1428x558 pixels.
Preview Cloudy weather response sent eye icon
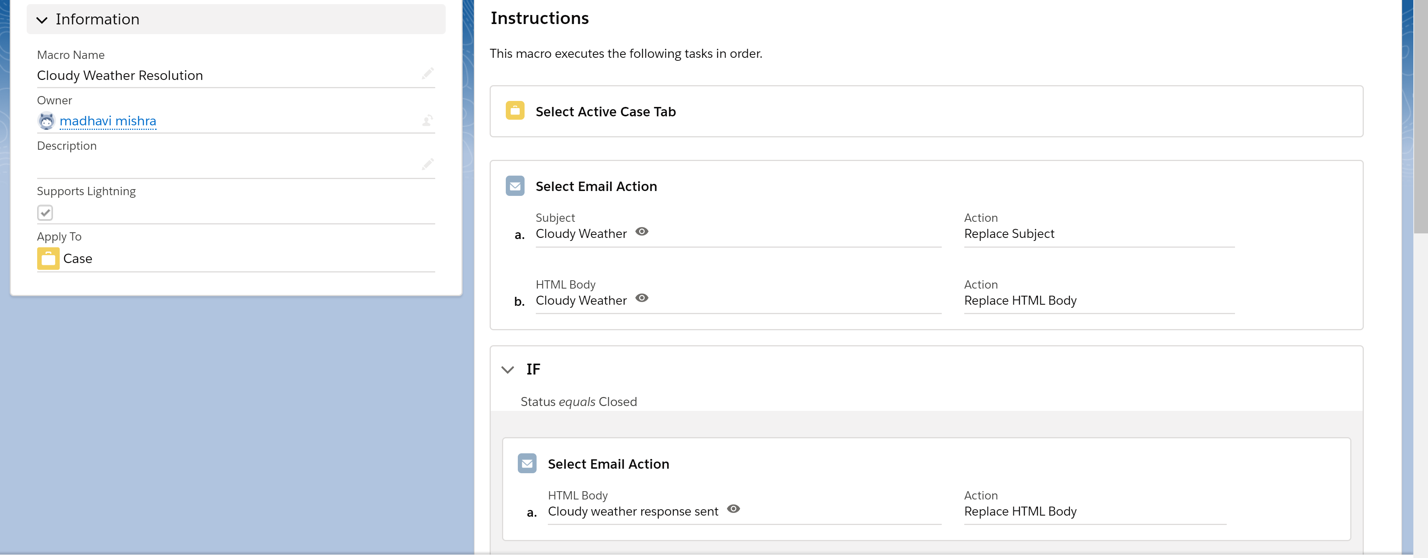click(x=733, y=509)
